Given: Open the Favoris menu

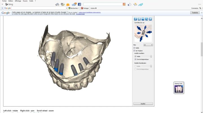Looking at the screenshot, I should click(26, 1).
